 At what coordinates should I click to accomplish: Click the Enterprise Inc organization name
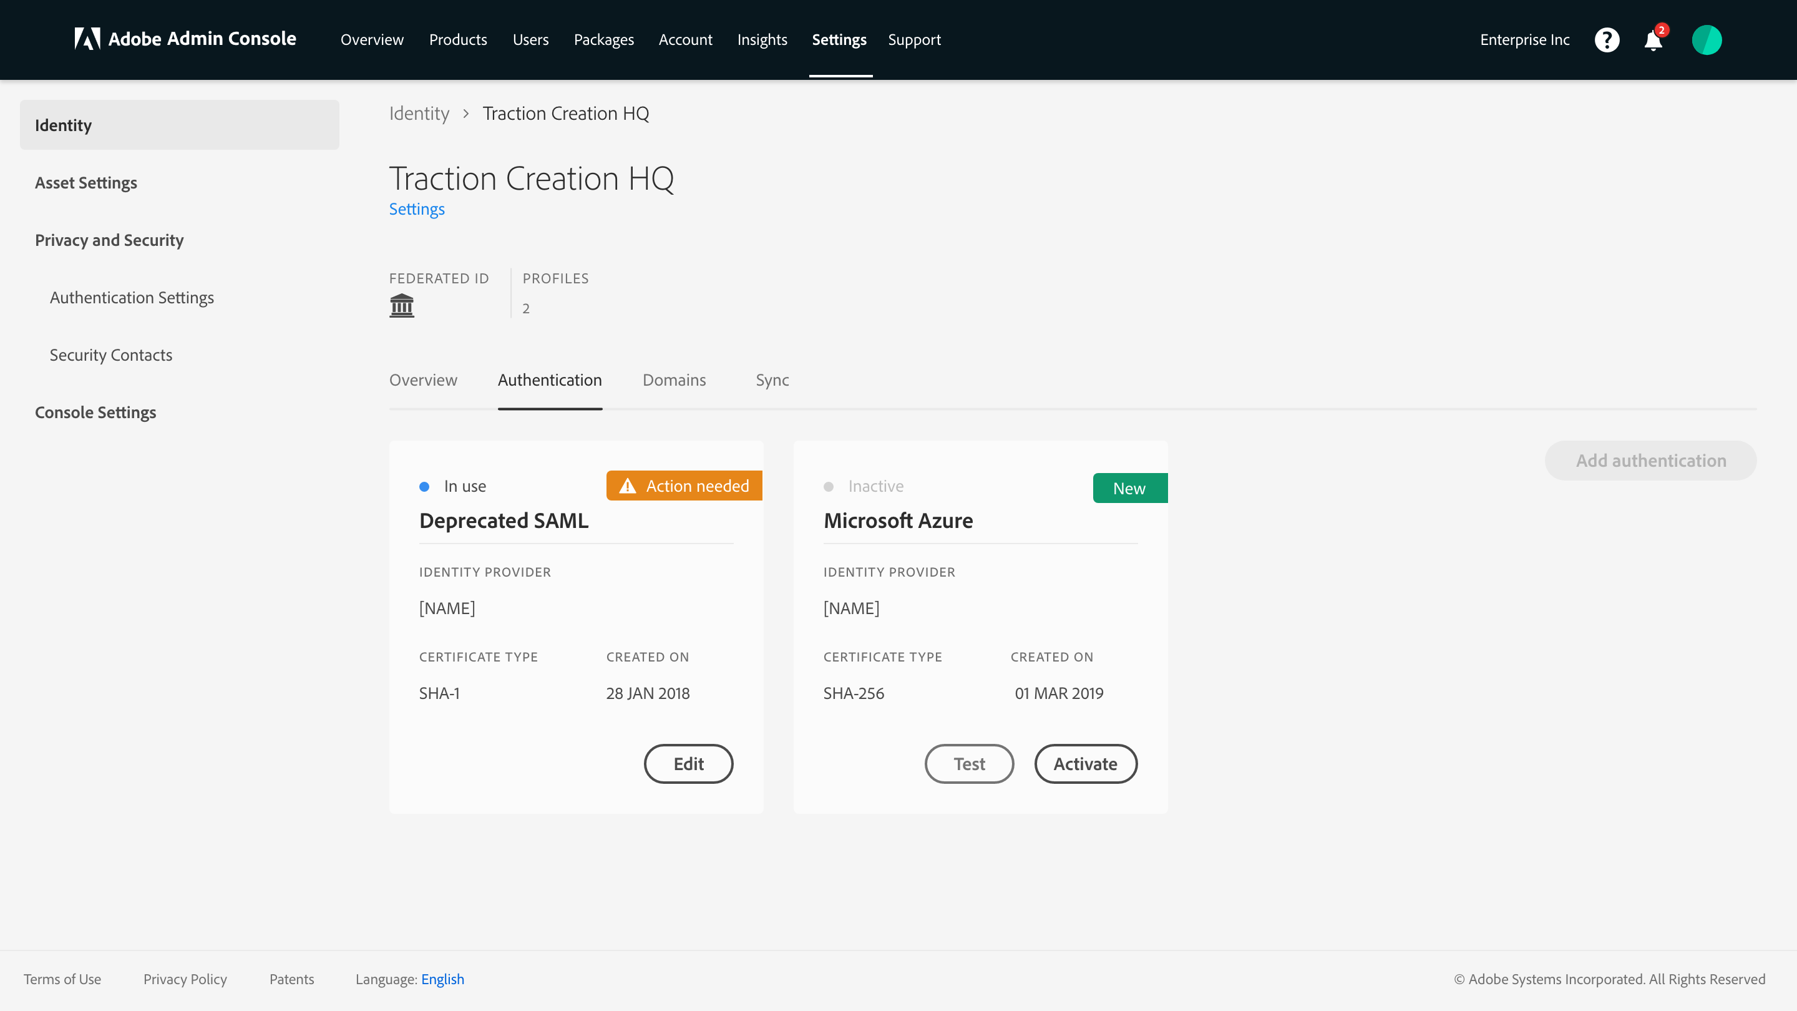point(1525,40)
